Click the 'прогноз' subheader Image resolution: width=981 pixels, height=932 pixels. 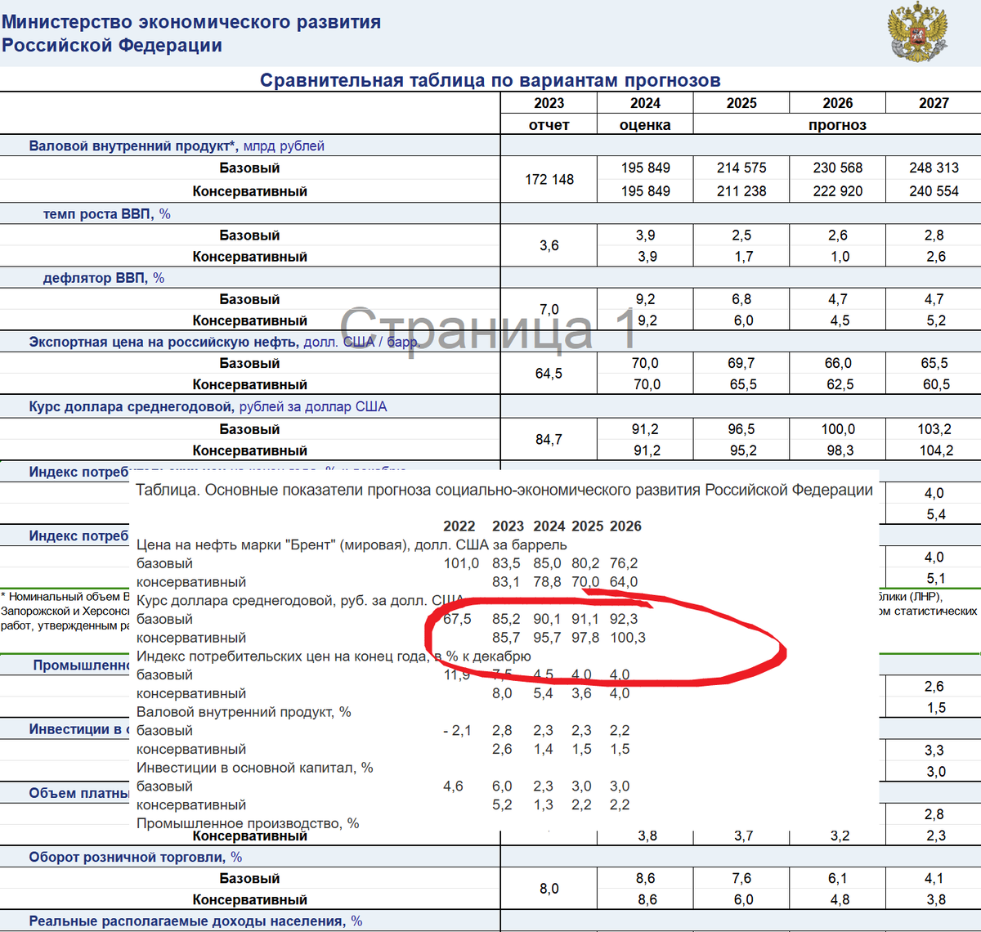(x=837, y=125)
